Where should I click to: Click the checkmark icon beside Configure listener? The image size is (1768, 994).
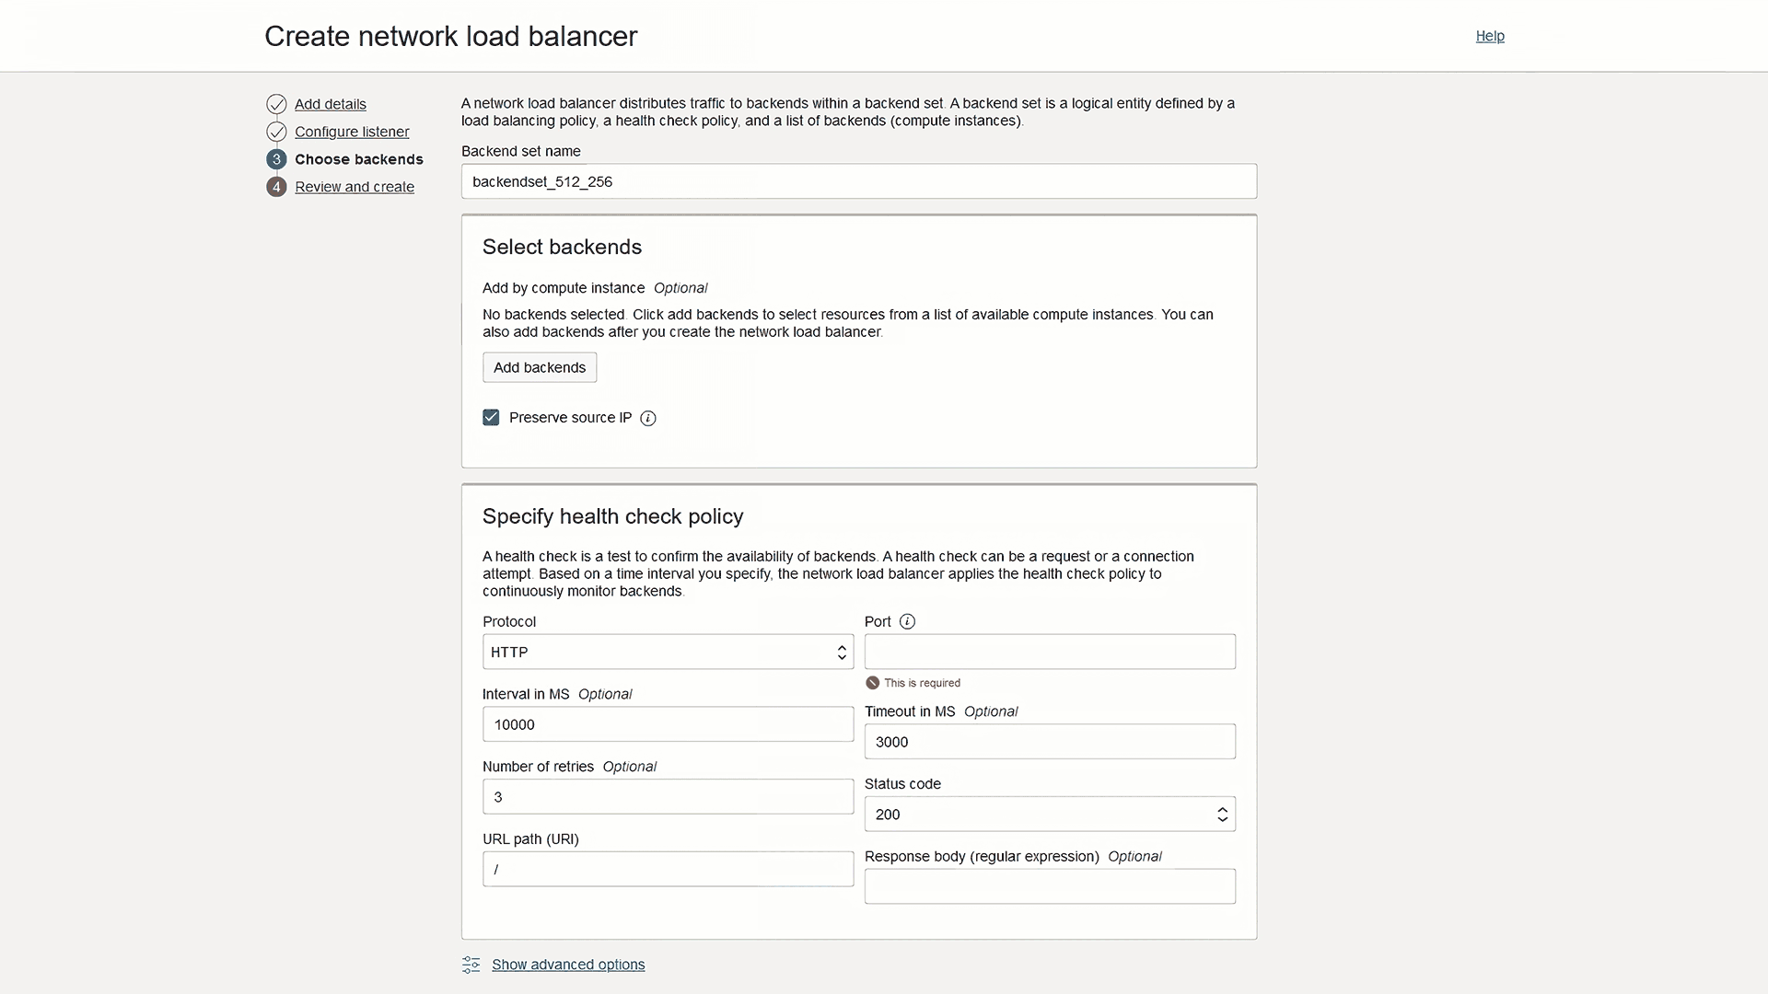pos(276,132)
